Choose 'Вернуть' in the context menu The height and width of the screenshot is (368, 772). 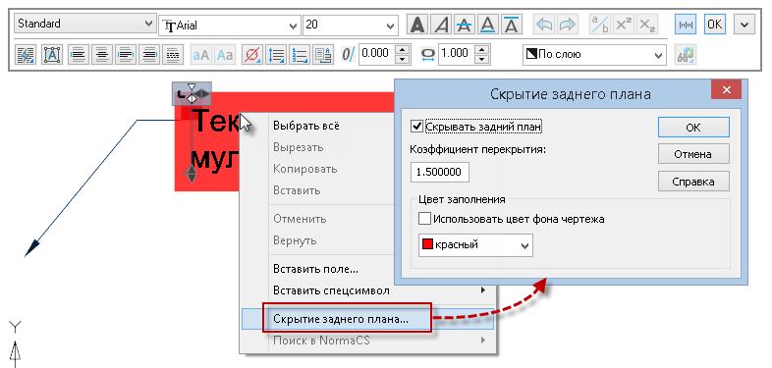(x=295, y=240)
